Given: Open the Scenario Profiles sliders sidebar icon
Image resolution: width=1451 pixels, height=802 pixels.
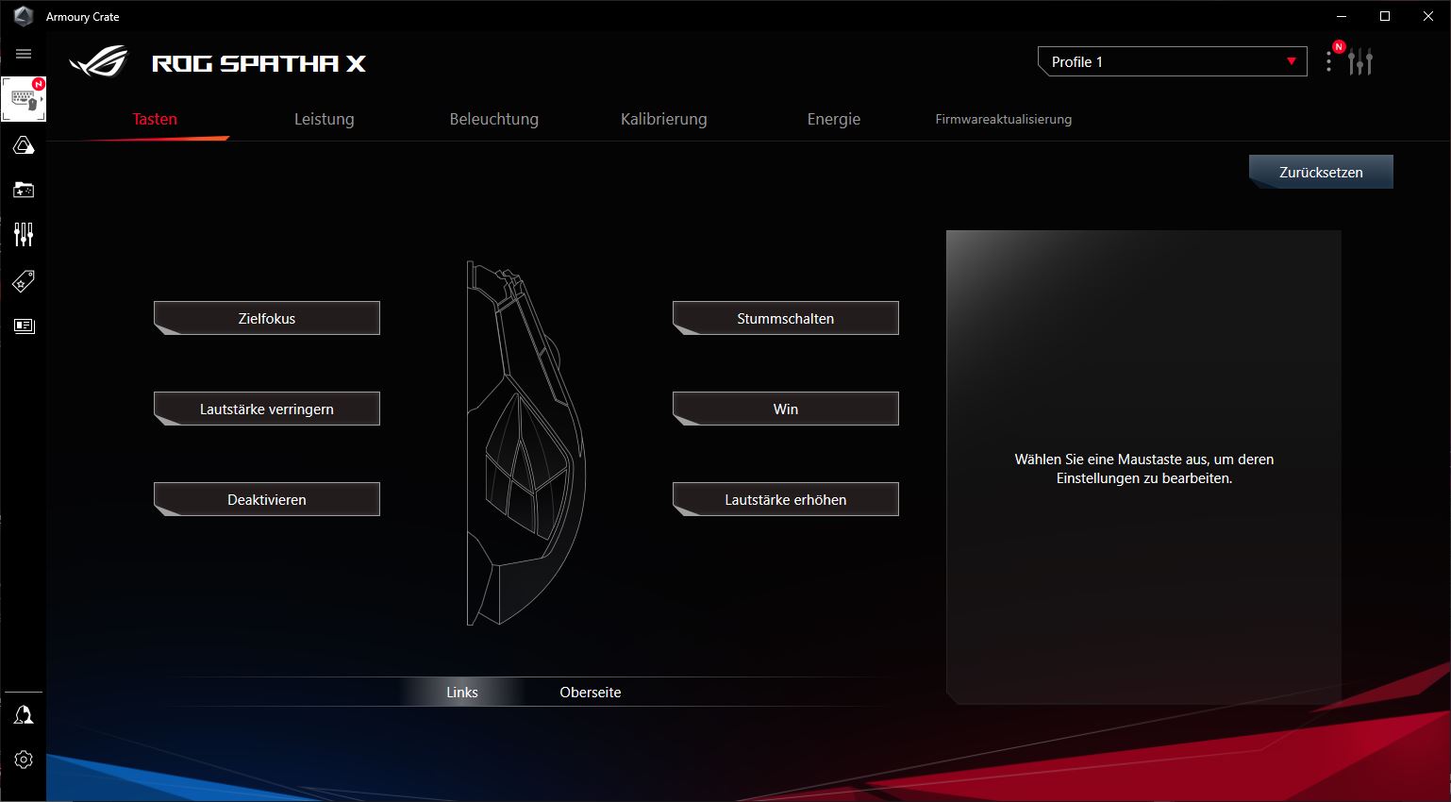Looking at the screenshot, I should point(24,234).
